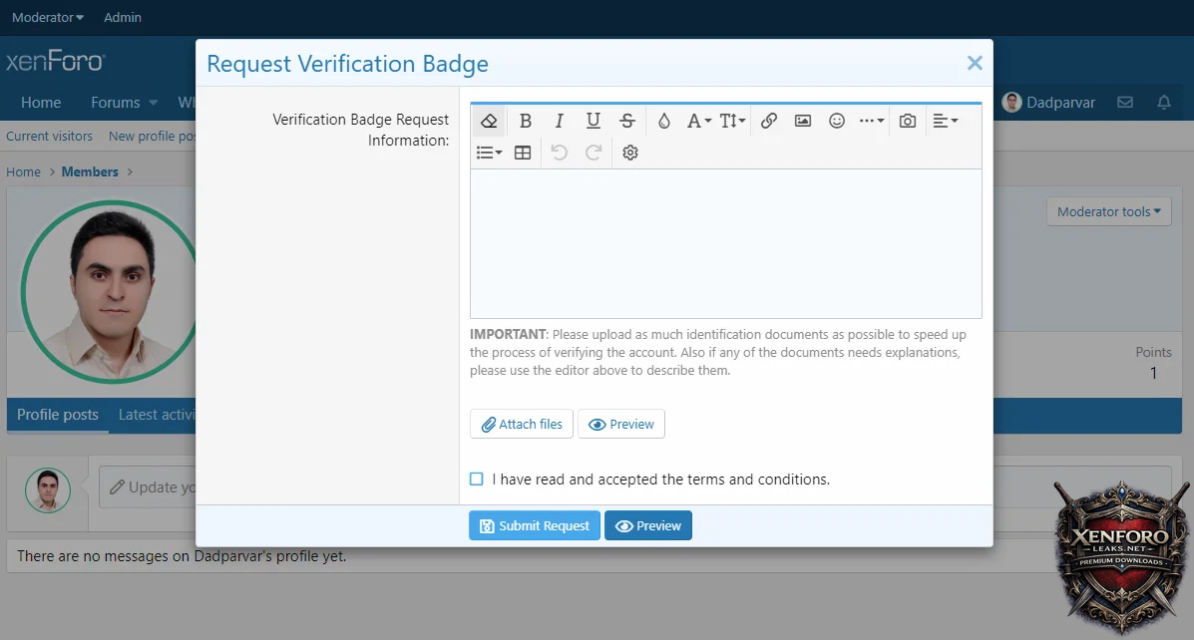Open the text alignment dropdown
1194x640 pixels.
tap(945, 121)
